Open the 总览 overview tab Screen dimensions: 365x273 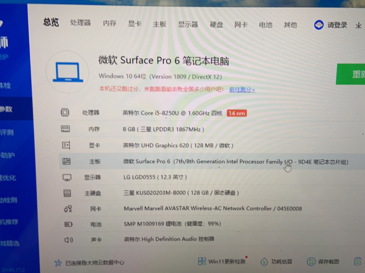click(51, 23)
